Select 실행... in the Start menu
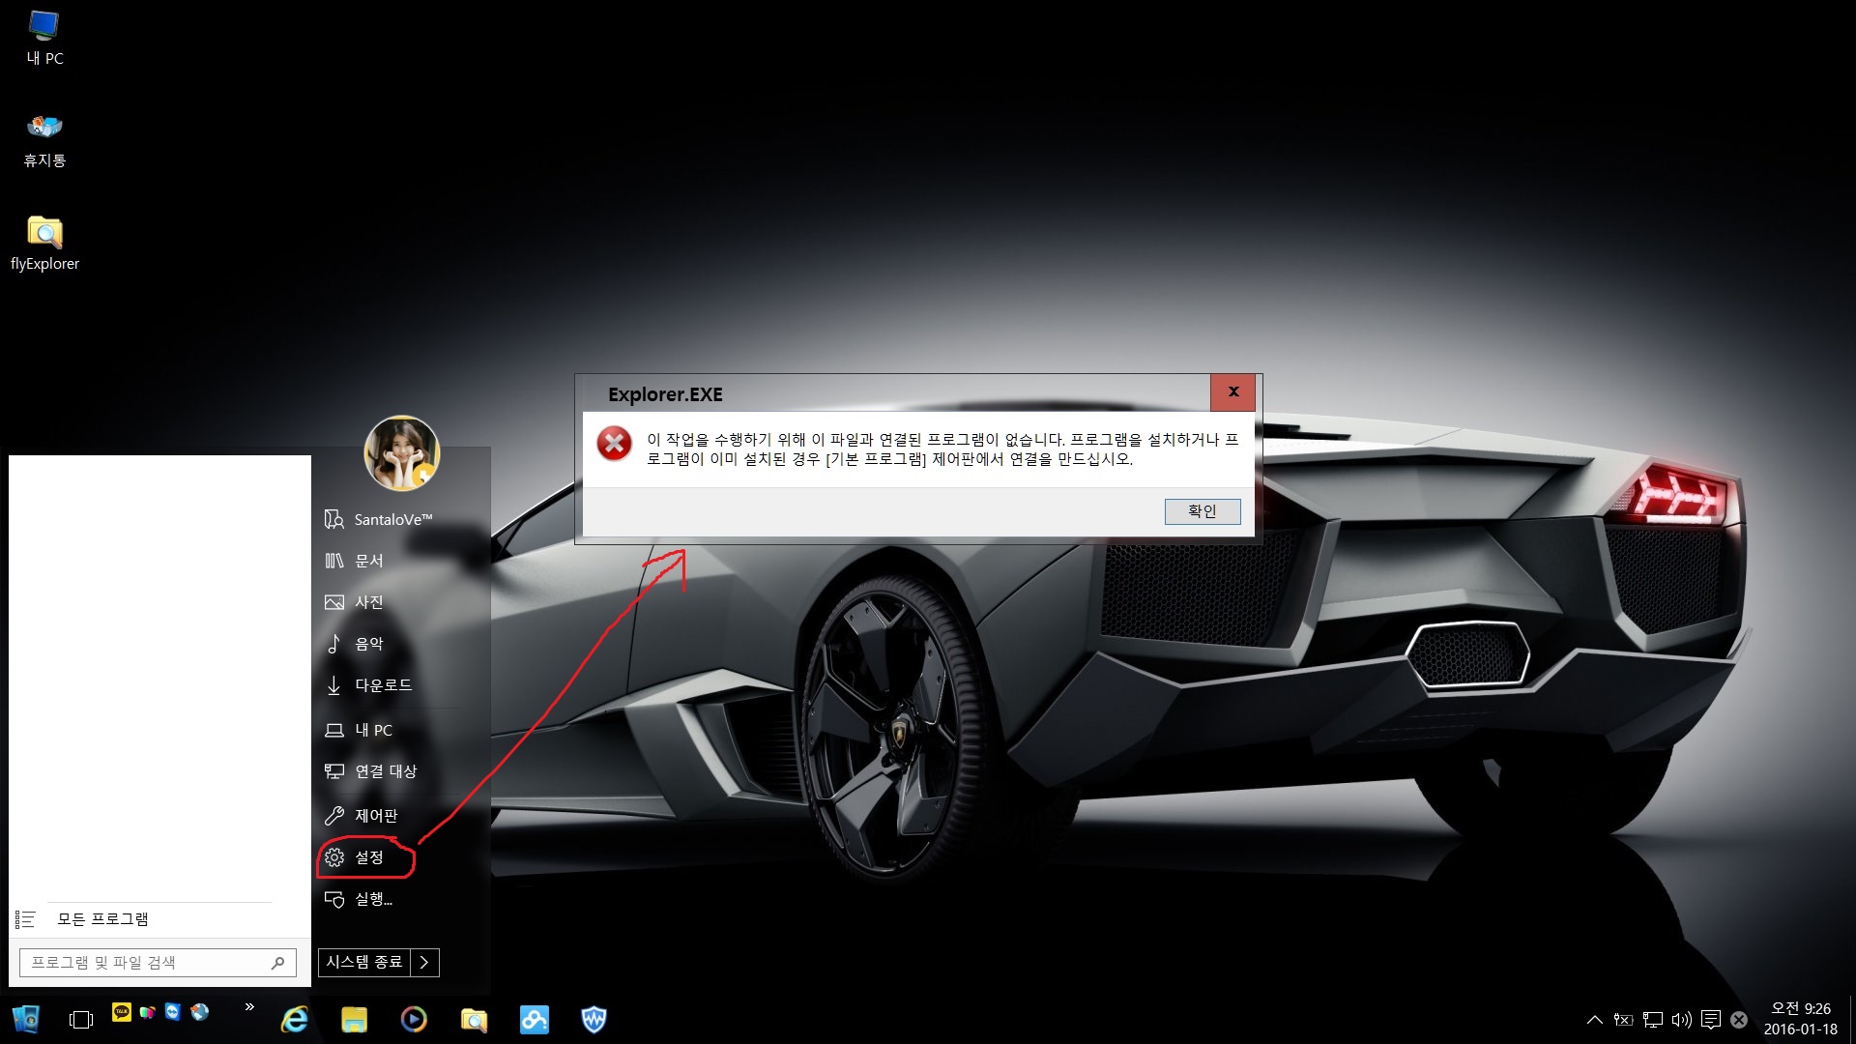 pos(360,899)
